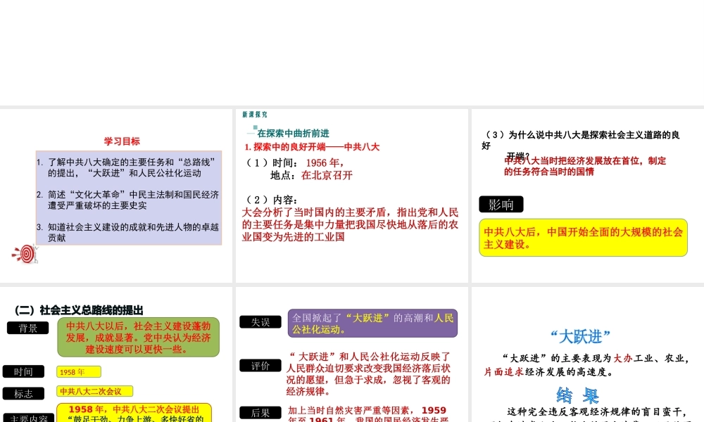Open the slide with 失误 评价 后果 labels
This screenshot has height=422, width=704.
[351, 354]
